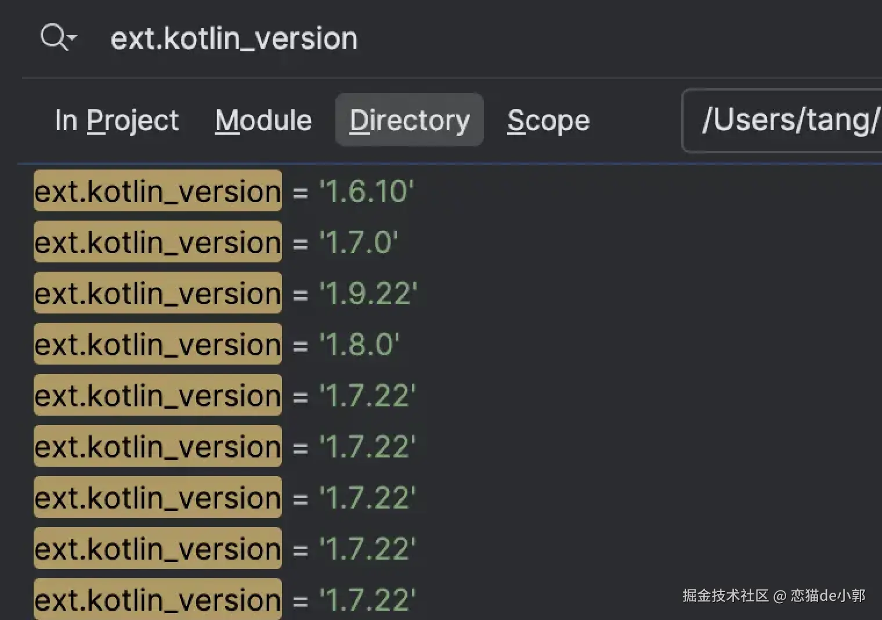Image resolution: width=882 pixels, height=620 pixels.
Task: Select the Module scope tab
Action: pos(263,121)
